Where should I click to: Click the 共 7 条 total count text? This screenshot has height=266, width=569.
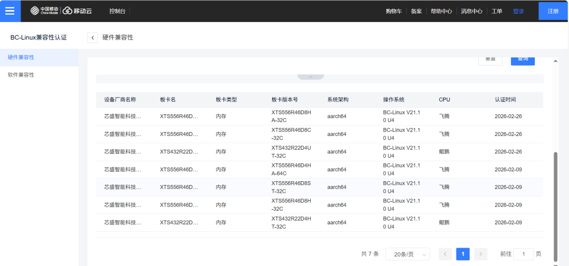pos(370,254)
